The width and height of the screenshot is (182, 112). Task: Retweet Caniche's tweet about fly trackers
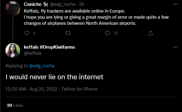(68, 33)
